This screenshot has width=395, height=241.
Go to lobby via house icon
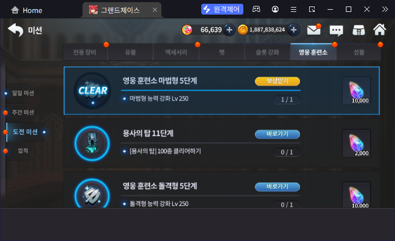[380, 30]
